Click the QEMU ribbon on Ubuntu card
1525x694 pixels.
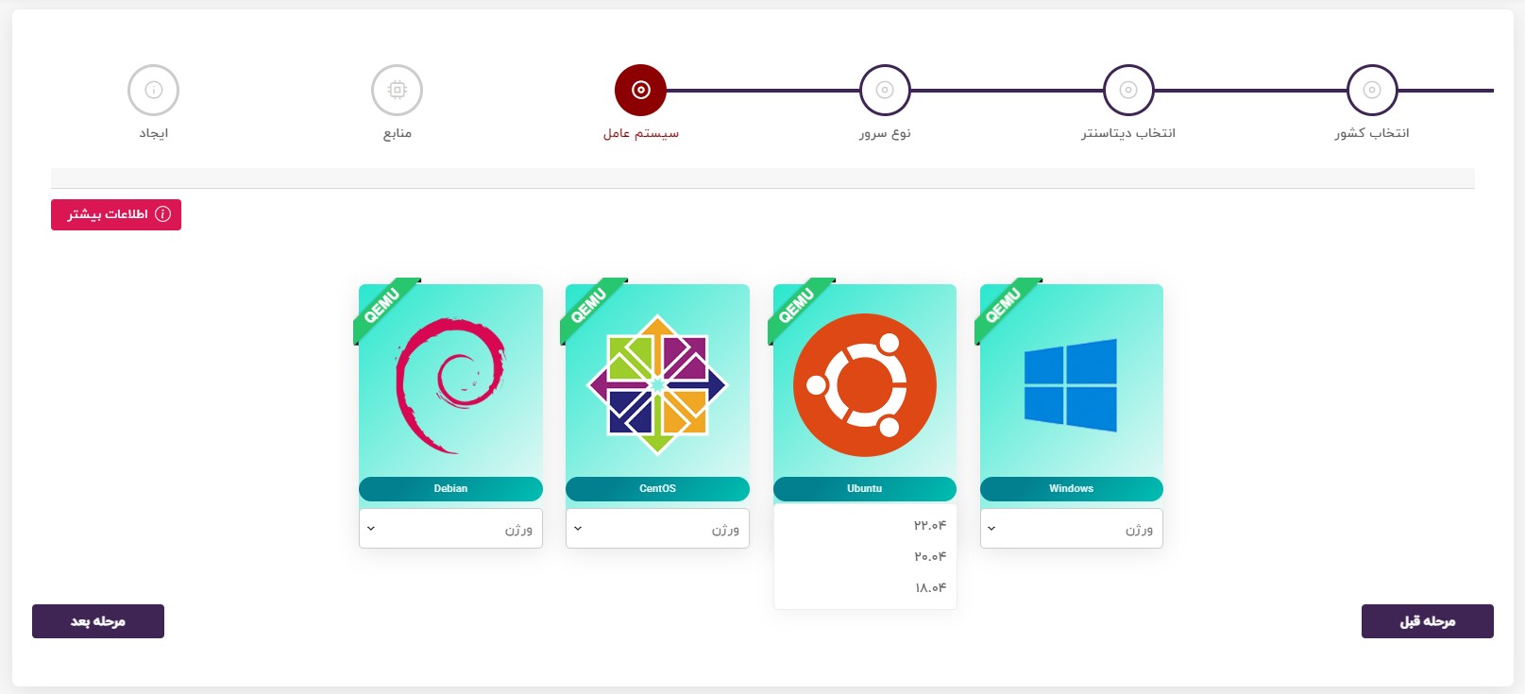799,308
